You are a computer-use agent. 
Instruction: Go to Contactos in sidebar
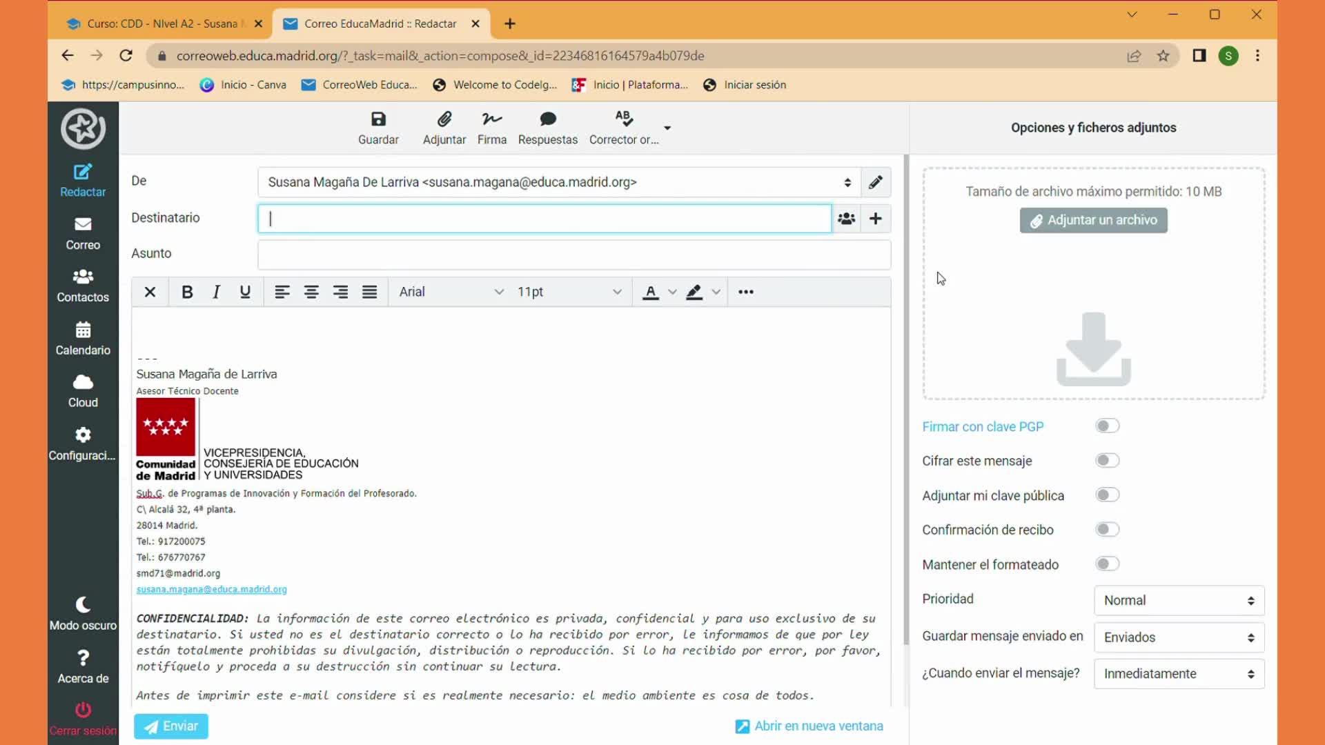click(x=83, y=286)
